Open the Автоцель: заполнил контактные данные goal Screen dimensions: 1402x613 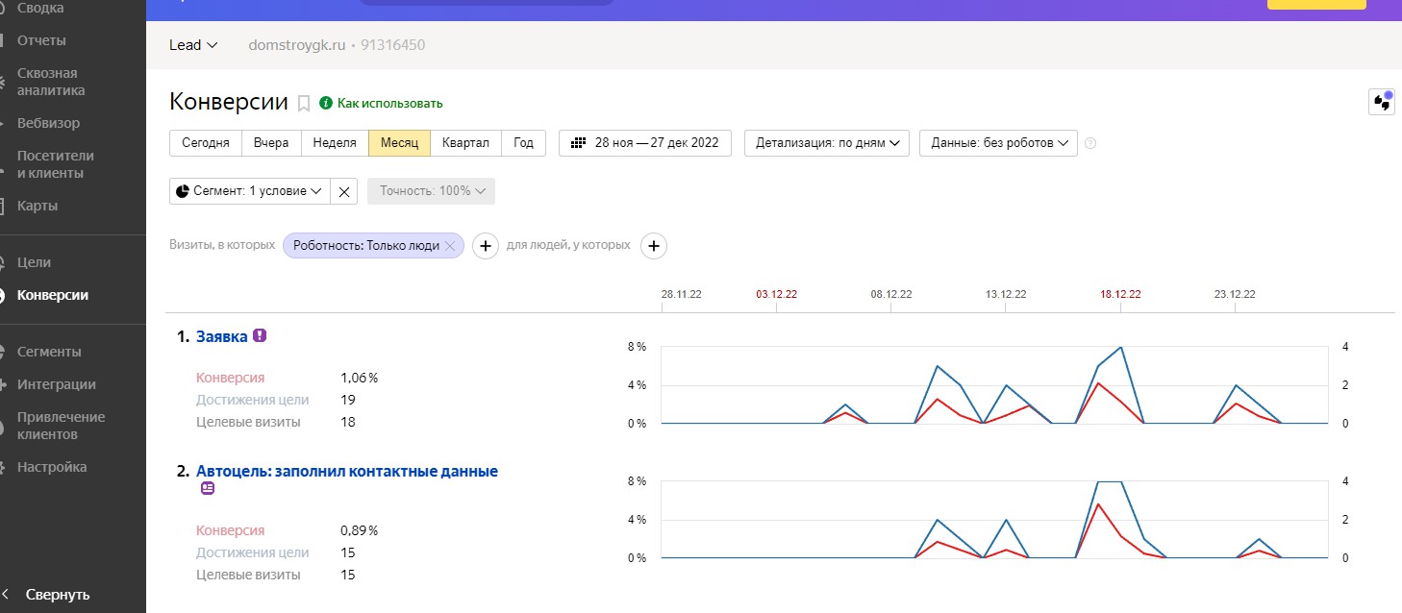click(347, 471)
